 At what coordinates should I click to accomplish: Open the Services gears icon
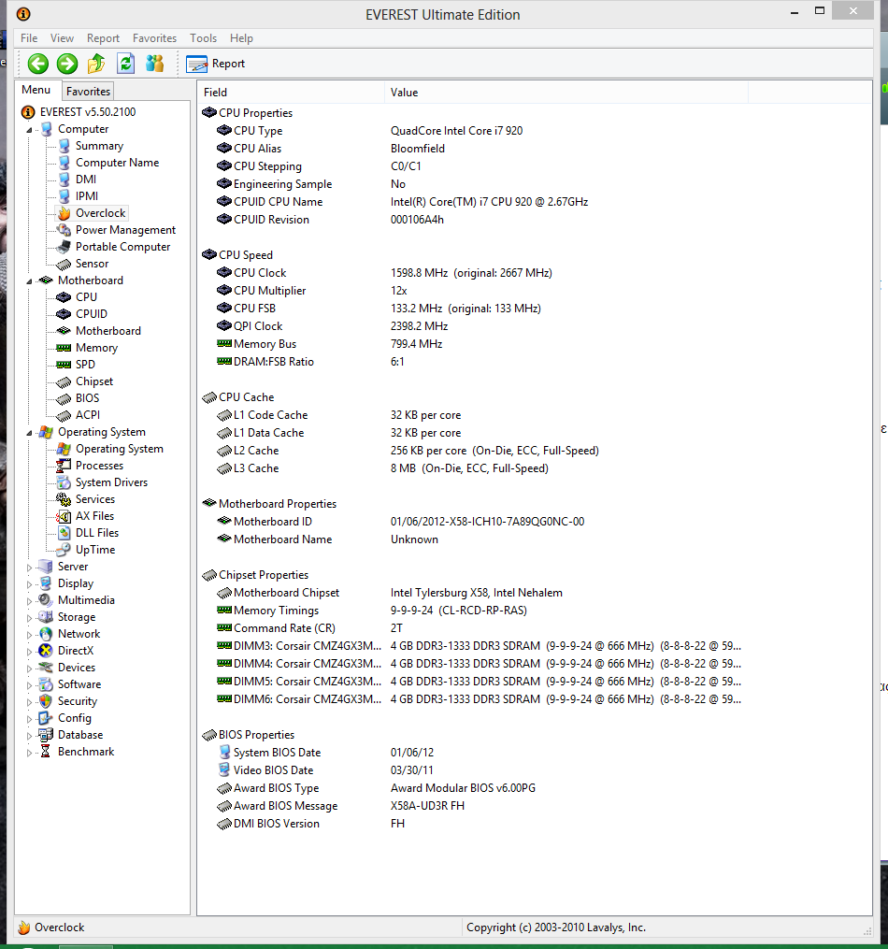point(64,499)
